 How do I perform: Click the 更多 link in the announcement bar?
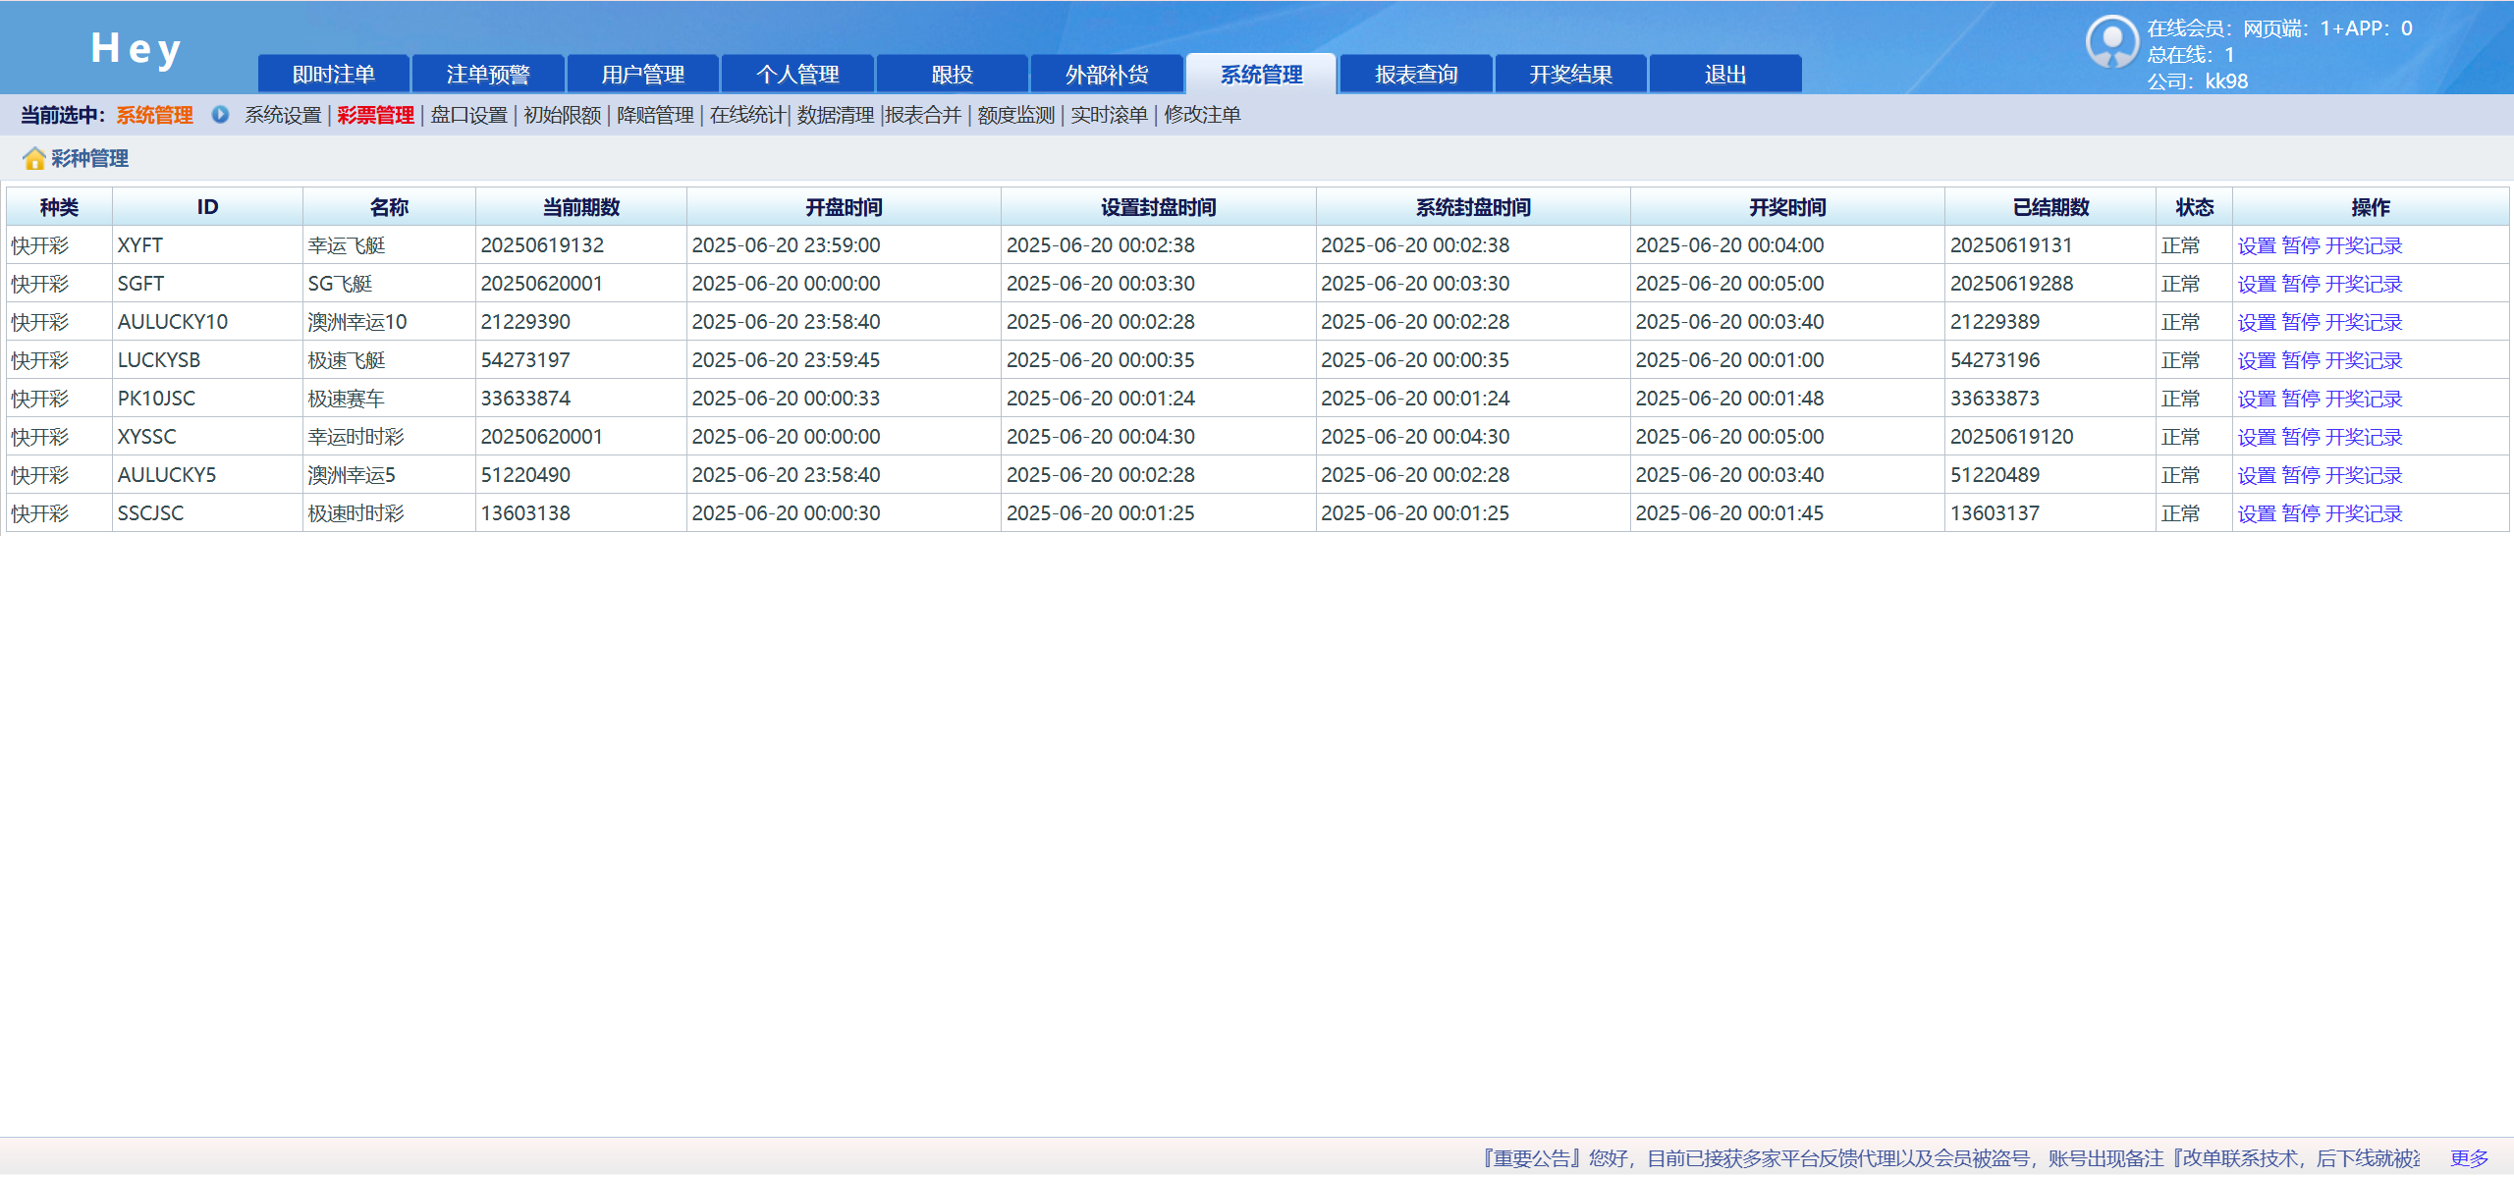tap(2470, 1158)
